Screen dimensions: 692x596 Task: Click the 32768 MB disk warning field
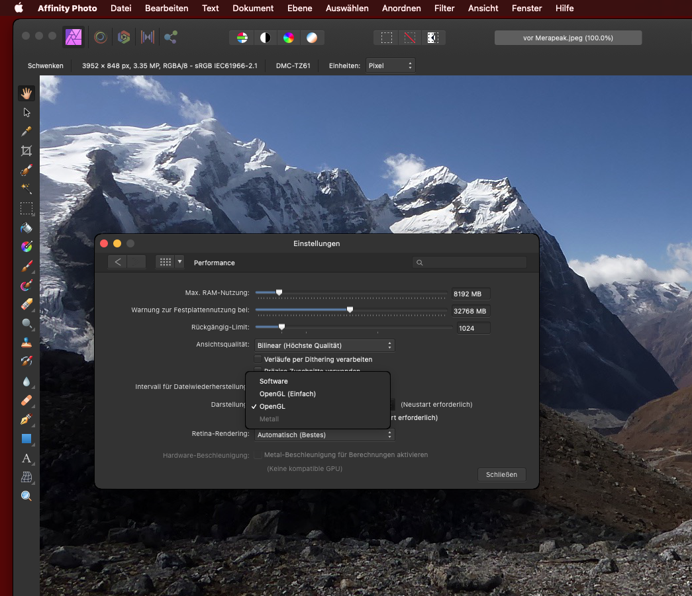coord(470,311)
